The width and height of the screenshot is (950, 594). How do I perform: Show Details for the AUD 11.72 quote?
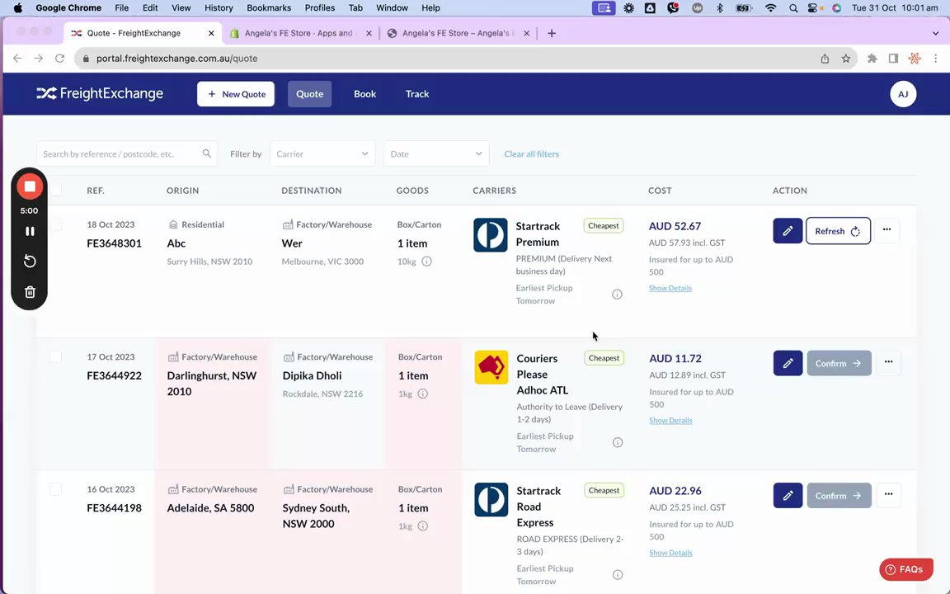(670, 420)
